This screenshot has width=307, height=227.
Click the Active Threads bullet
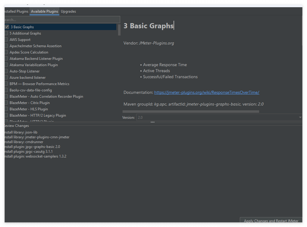(x=156, y=71)
